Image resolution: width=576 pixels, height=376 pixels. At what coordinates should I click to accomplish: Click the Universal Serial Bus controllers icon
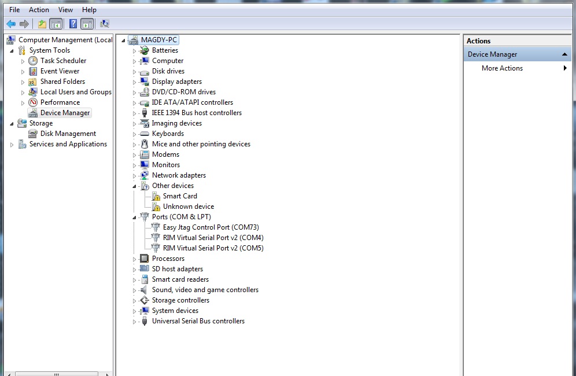(145, 321)
